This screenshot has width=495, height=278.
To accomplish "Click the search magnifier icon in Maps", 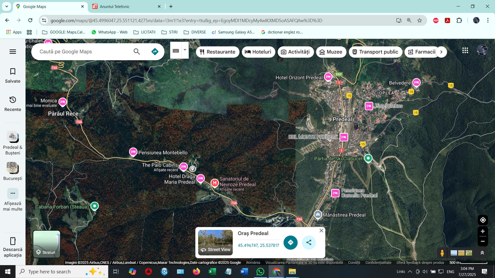I will 137,51.
